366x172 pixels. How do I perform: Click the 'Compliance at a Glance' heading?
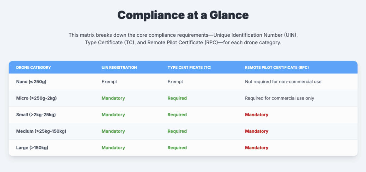(183, 15)
